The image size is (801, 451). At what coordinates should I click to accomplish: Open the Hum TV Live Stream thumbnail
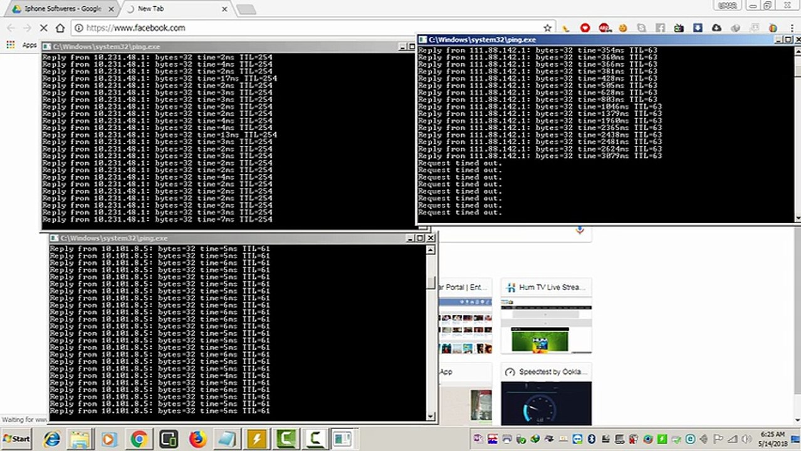tap(546, 317)
